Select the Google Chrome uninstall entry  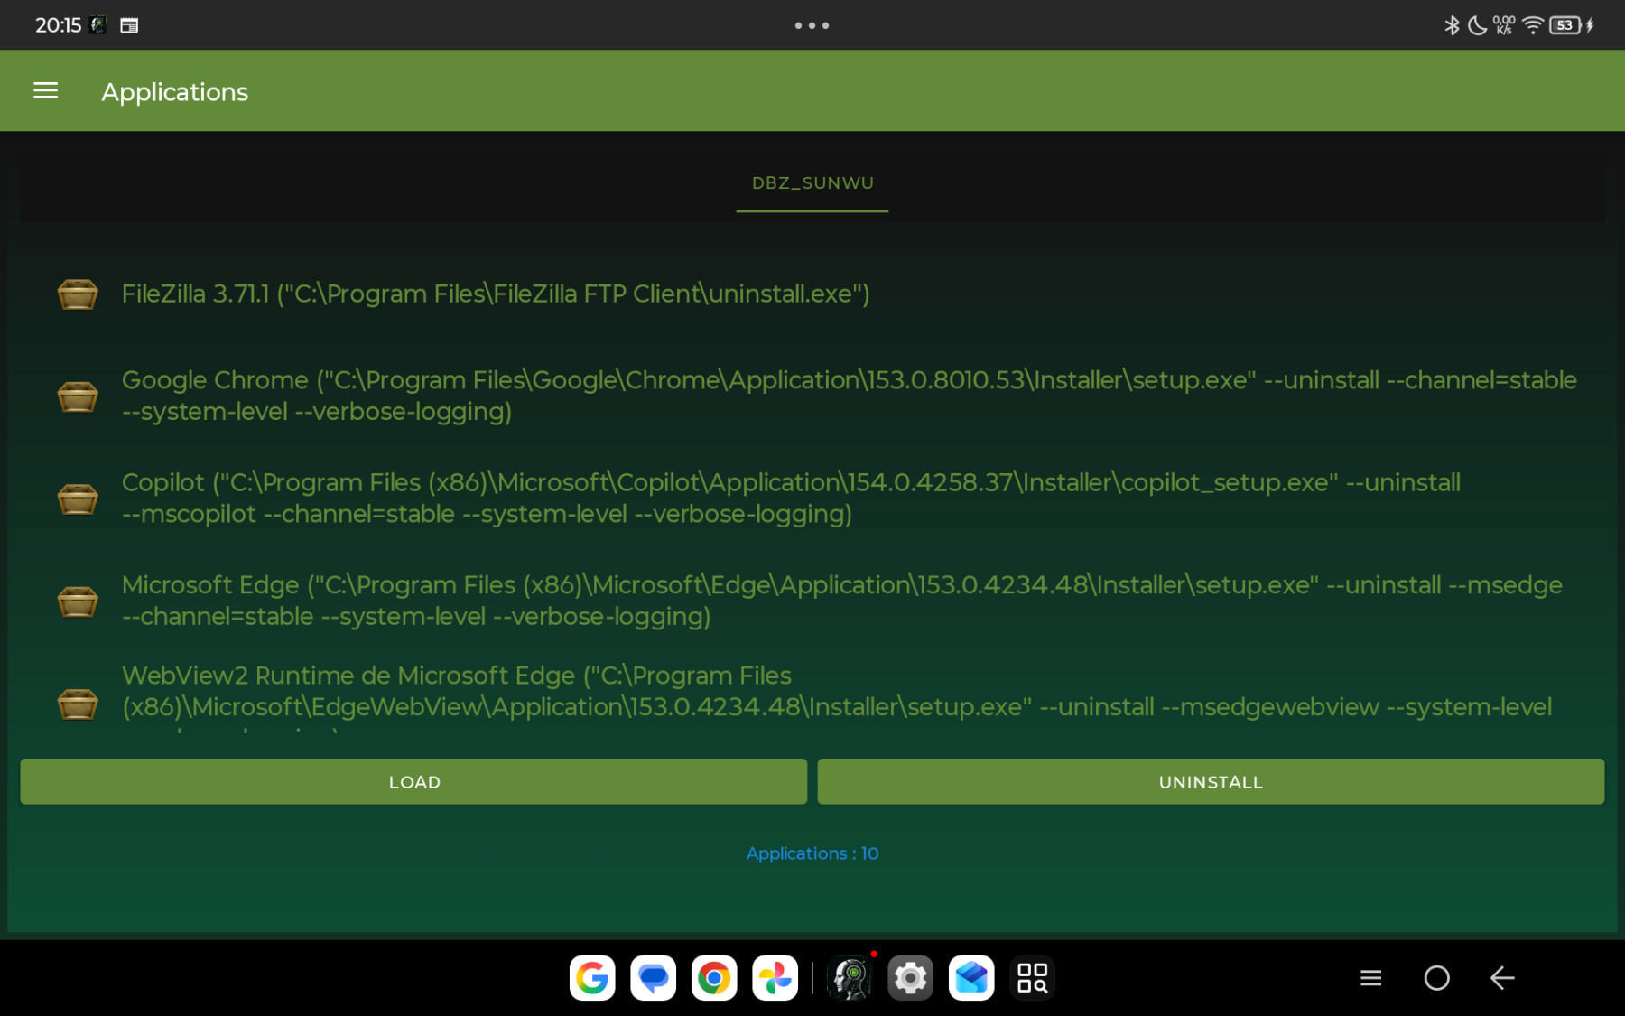point(850,396)
